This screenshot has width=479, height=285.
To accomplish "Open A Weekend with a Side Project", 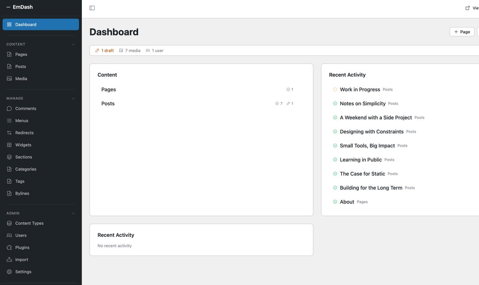I will (x=376, y=117).
